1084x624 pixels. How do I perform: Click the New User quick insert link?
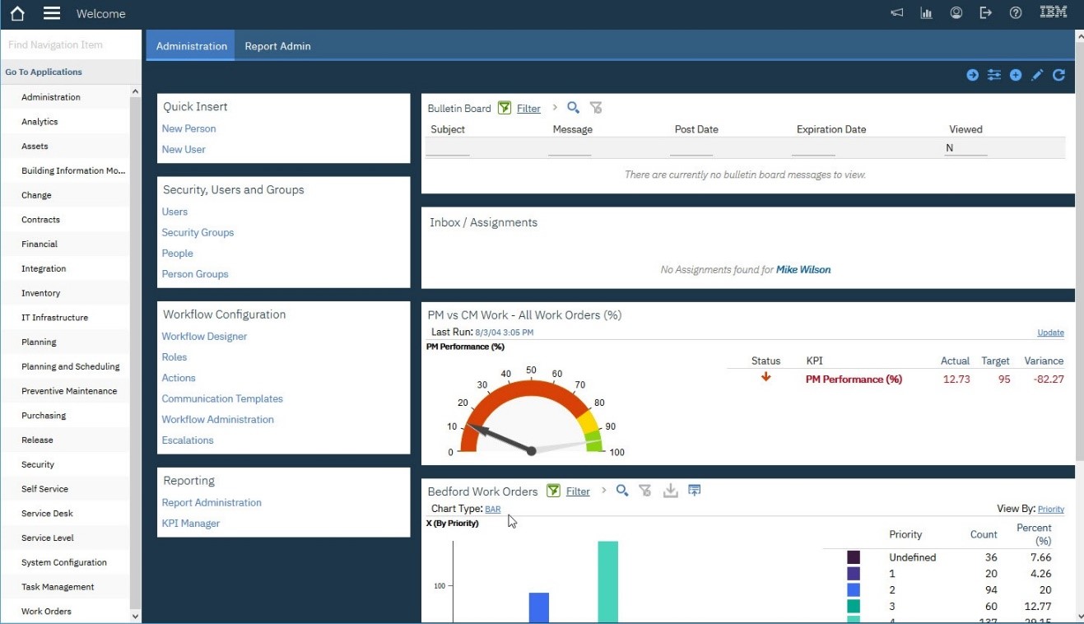(x=184, y=149)
